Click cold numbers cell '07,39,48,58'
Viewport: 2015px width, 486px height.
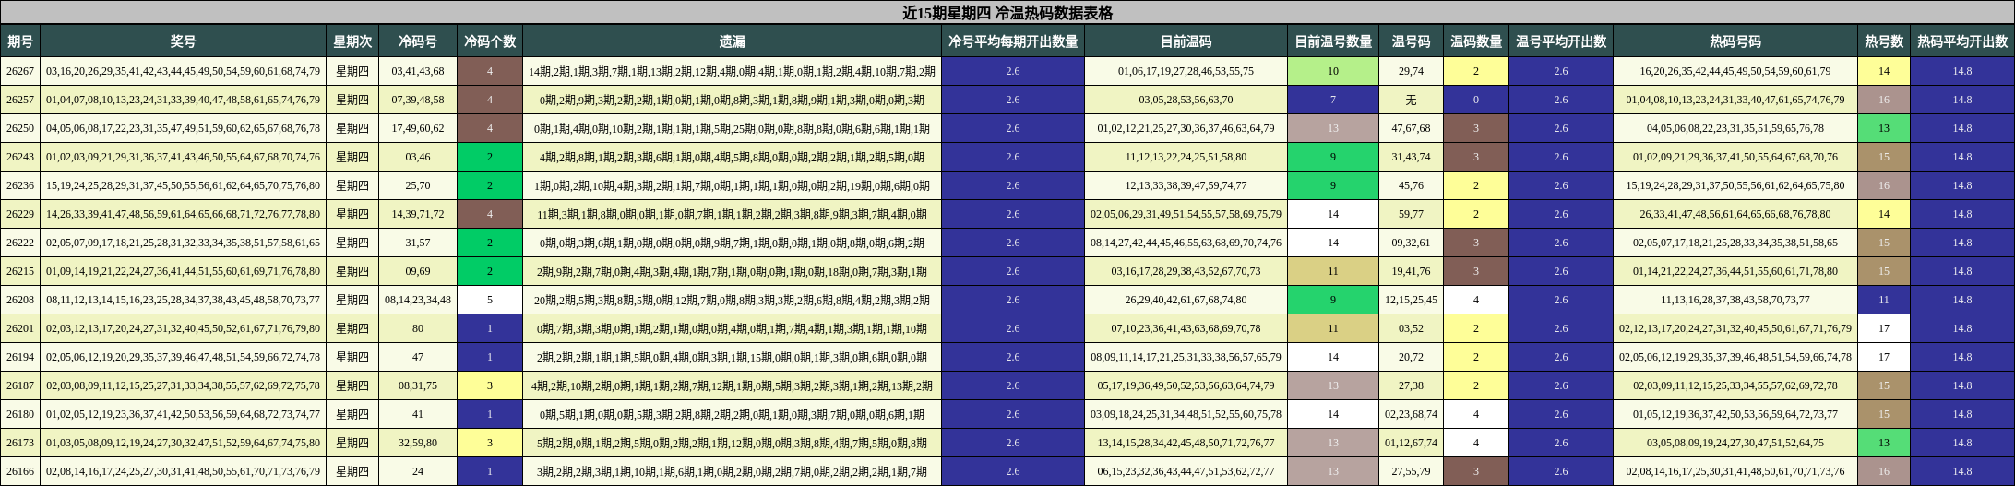[418, 100]
